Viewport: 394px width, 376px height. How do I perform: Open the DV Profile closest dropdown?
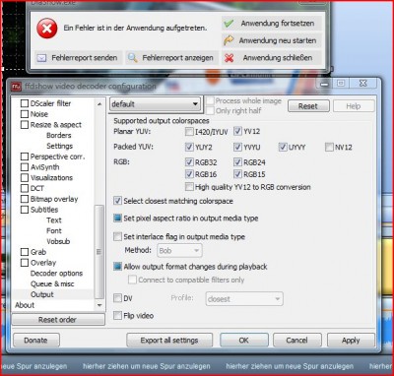click(244, 299)
